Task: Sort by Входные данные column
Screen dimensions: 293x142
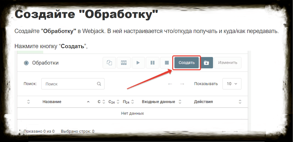Action: 162,102
